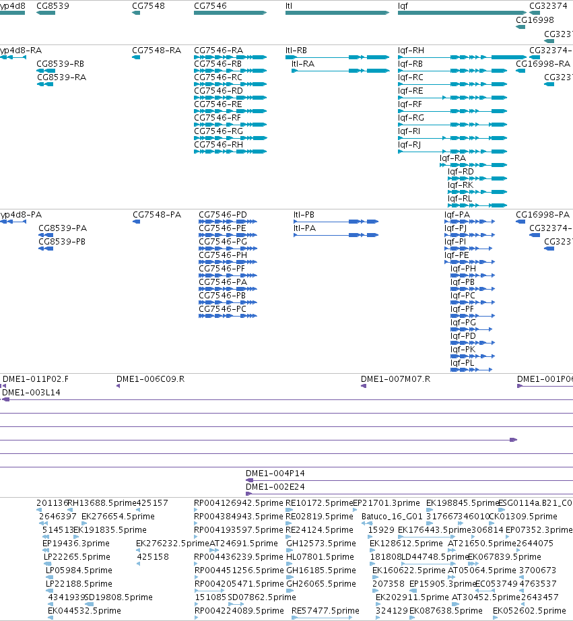Select the CG8539 gene label
Image resolution: width=573 pixels, height=621 pixels.
pos(53,6)
